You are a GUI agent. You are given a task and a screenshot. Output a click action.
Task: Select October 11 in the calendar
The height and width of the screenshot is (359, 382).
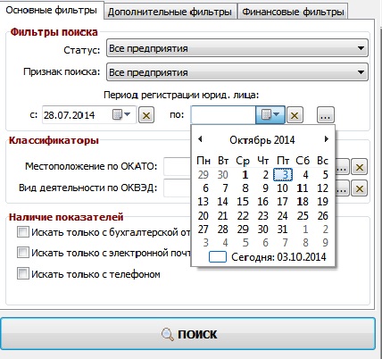(x=303, y=188)
